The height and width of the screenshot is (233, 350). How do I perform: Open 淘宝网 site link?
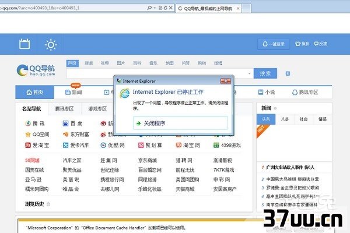[x=188, y=146]
